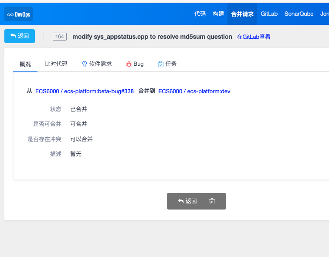Open GitLab from the navigation bar
Screen dimensions: 329x257
269,14
